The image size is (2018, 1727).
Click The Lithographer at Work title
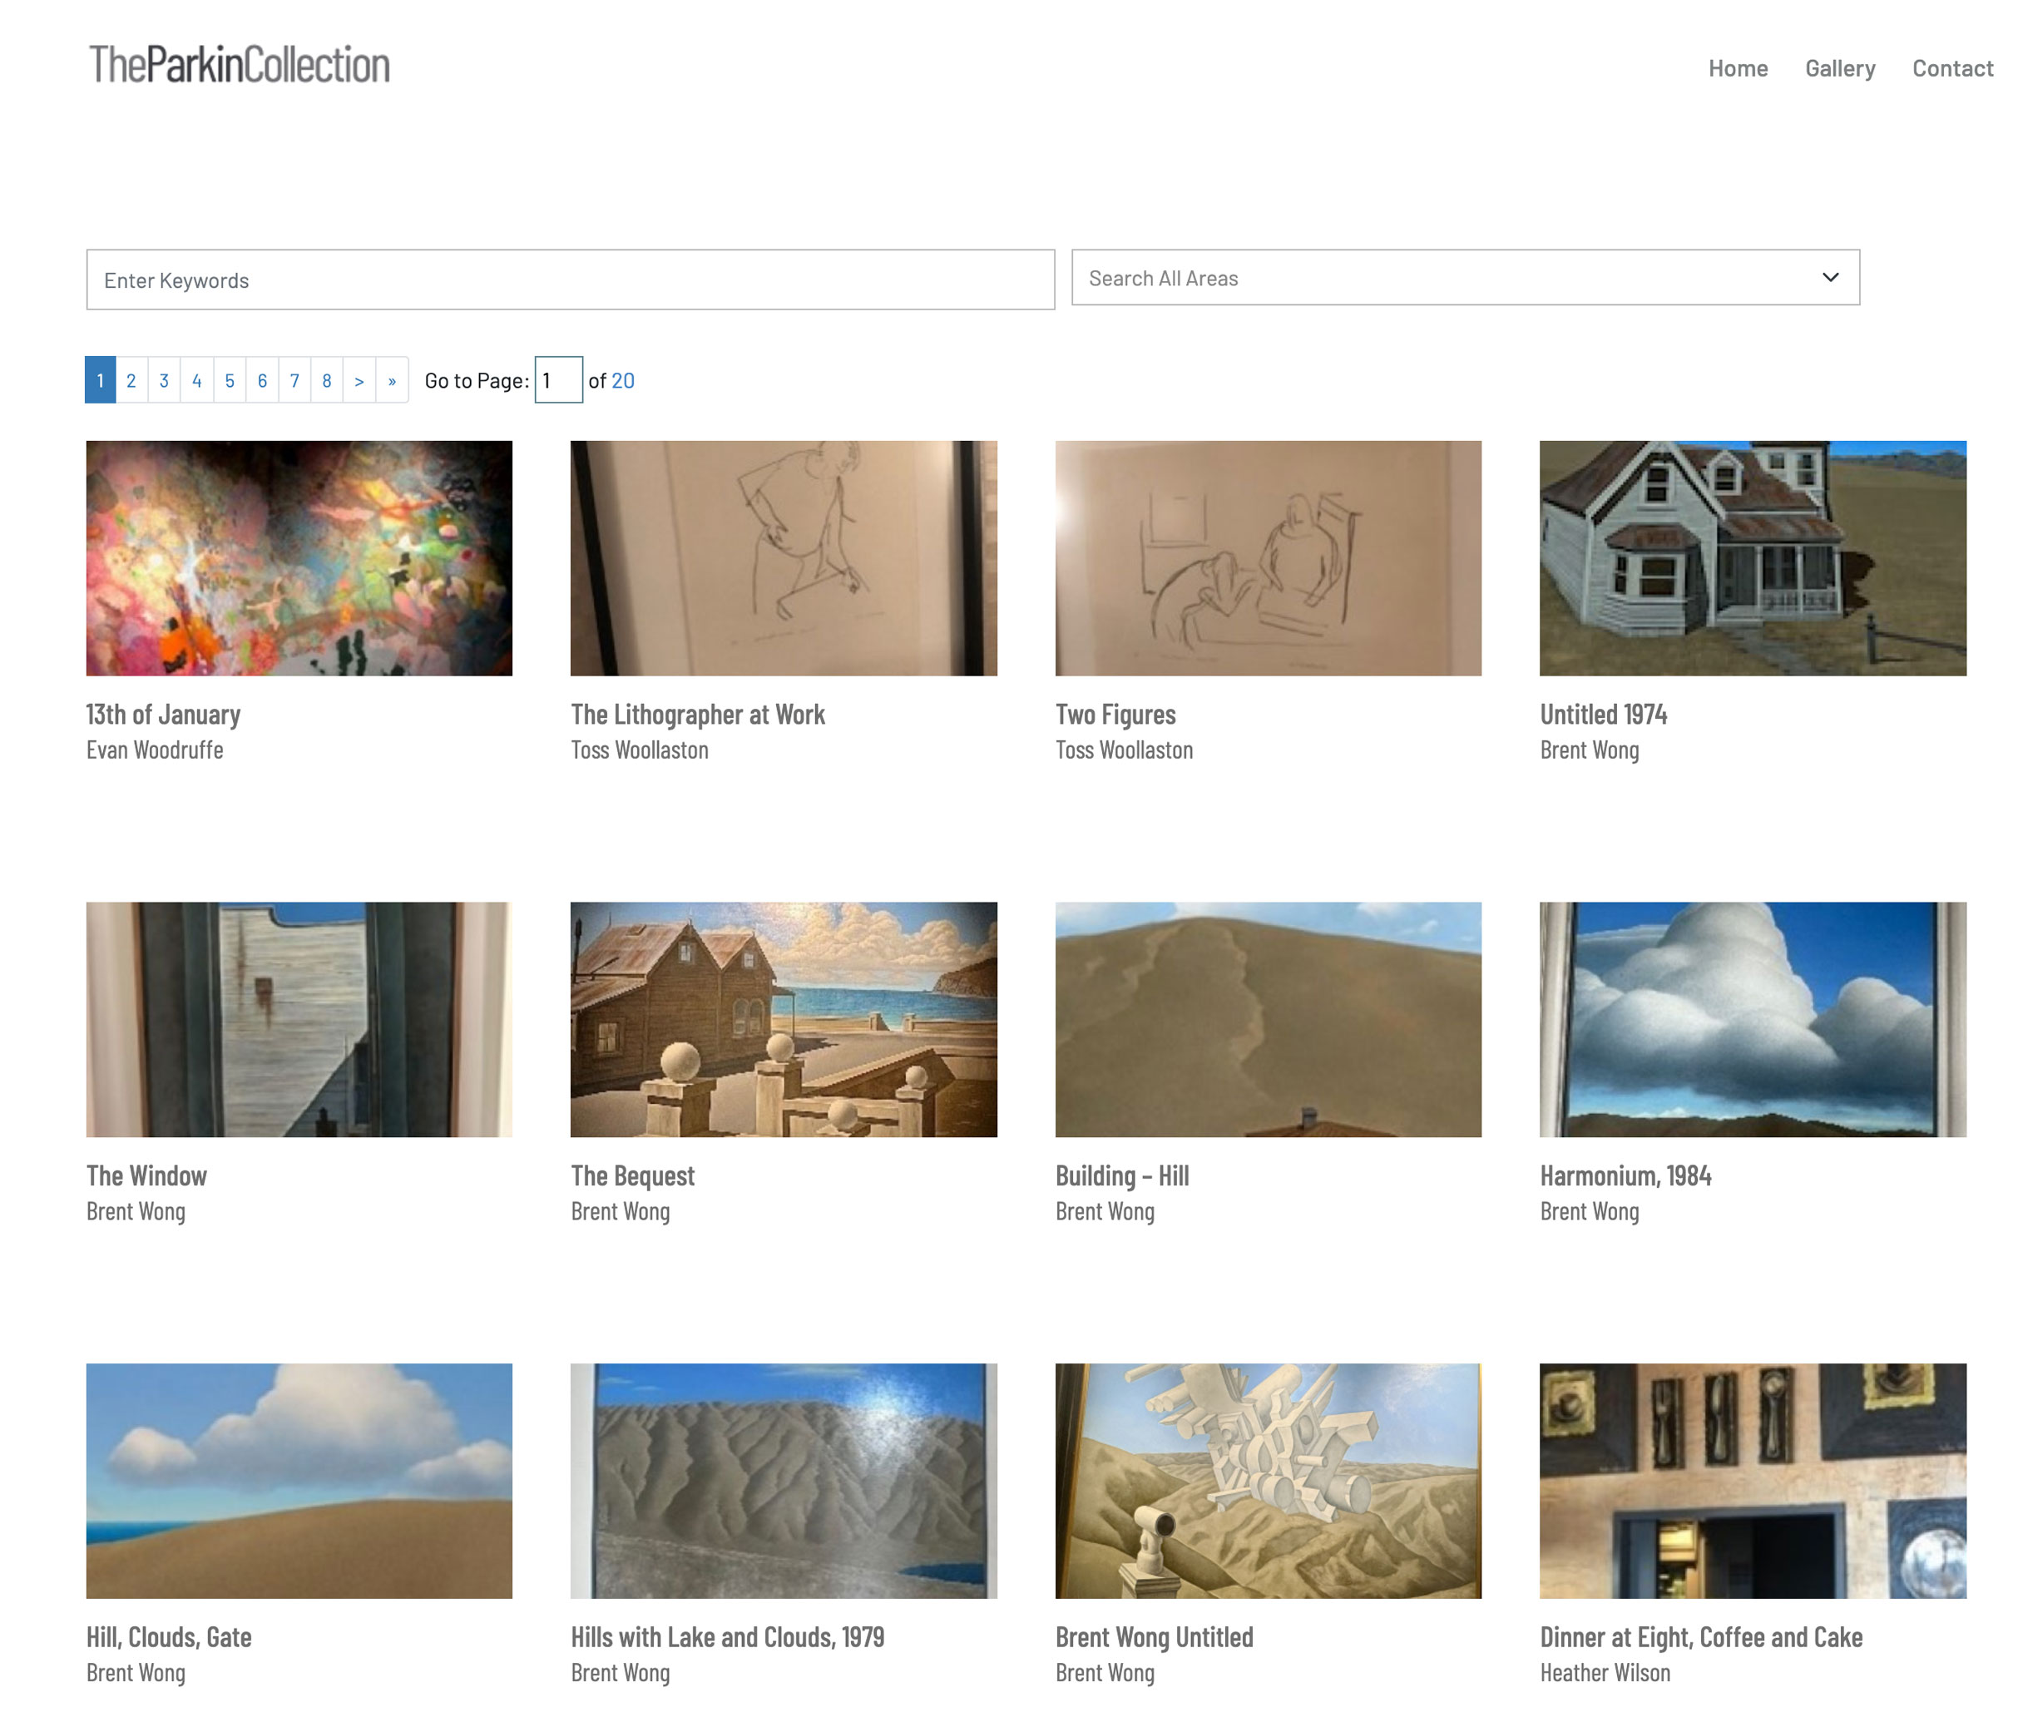tap(697, 714)
